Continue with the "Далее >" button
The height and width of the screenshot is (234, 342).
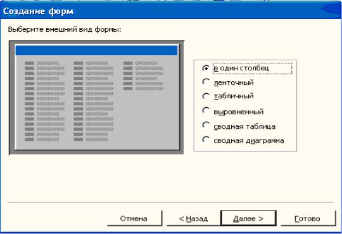(x=248, y=218)
